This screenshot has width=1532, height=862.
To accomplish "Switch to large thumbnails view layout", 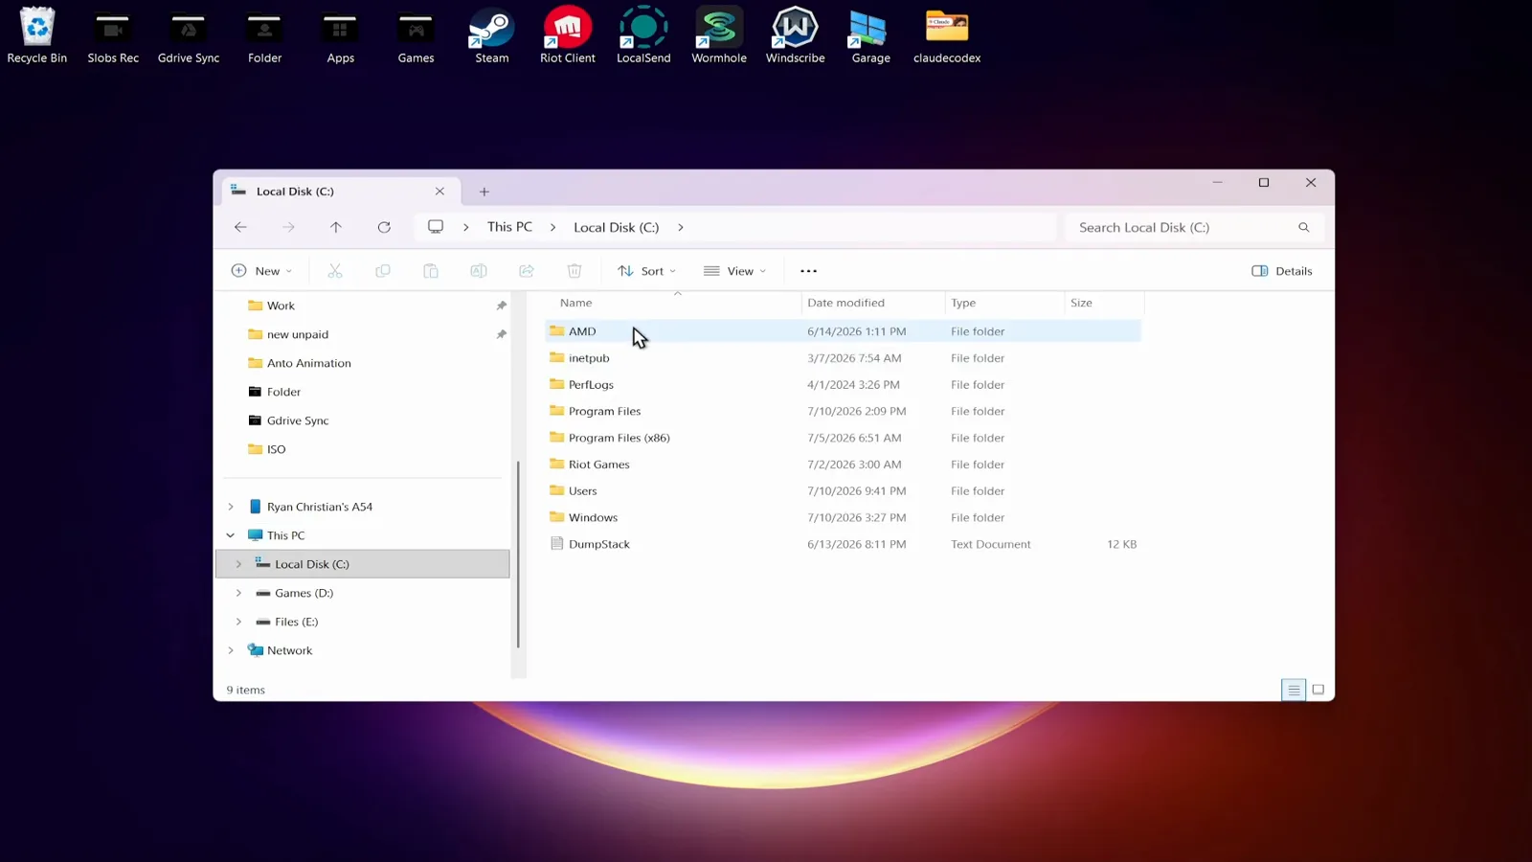I will pos(1318,690).
